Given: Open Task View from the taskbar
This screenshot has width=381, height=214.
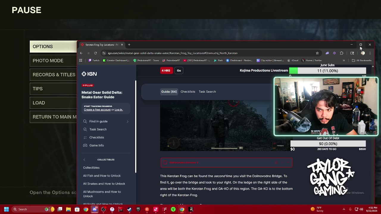Looking at the screenshot, I should (x=60, y=209).
